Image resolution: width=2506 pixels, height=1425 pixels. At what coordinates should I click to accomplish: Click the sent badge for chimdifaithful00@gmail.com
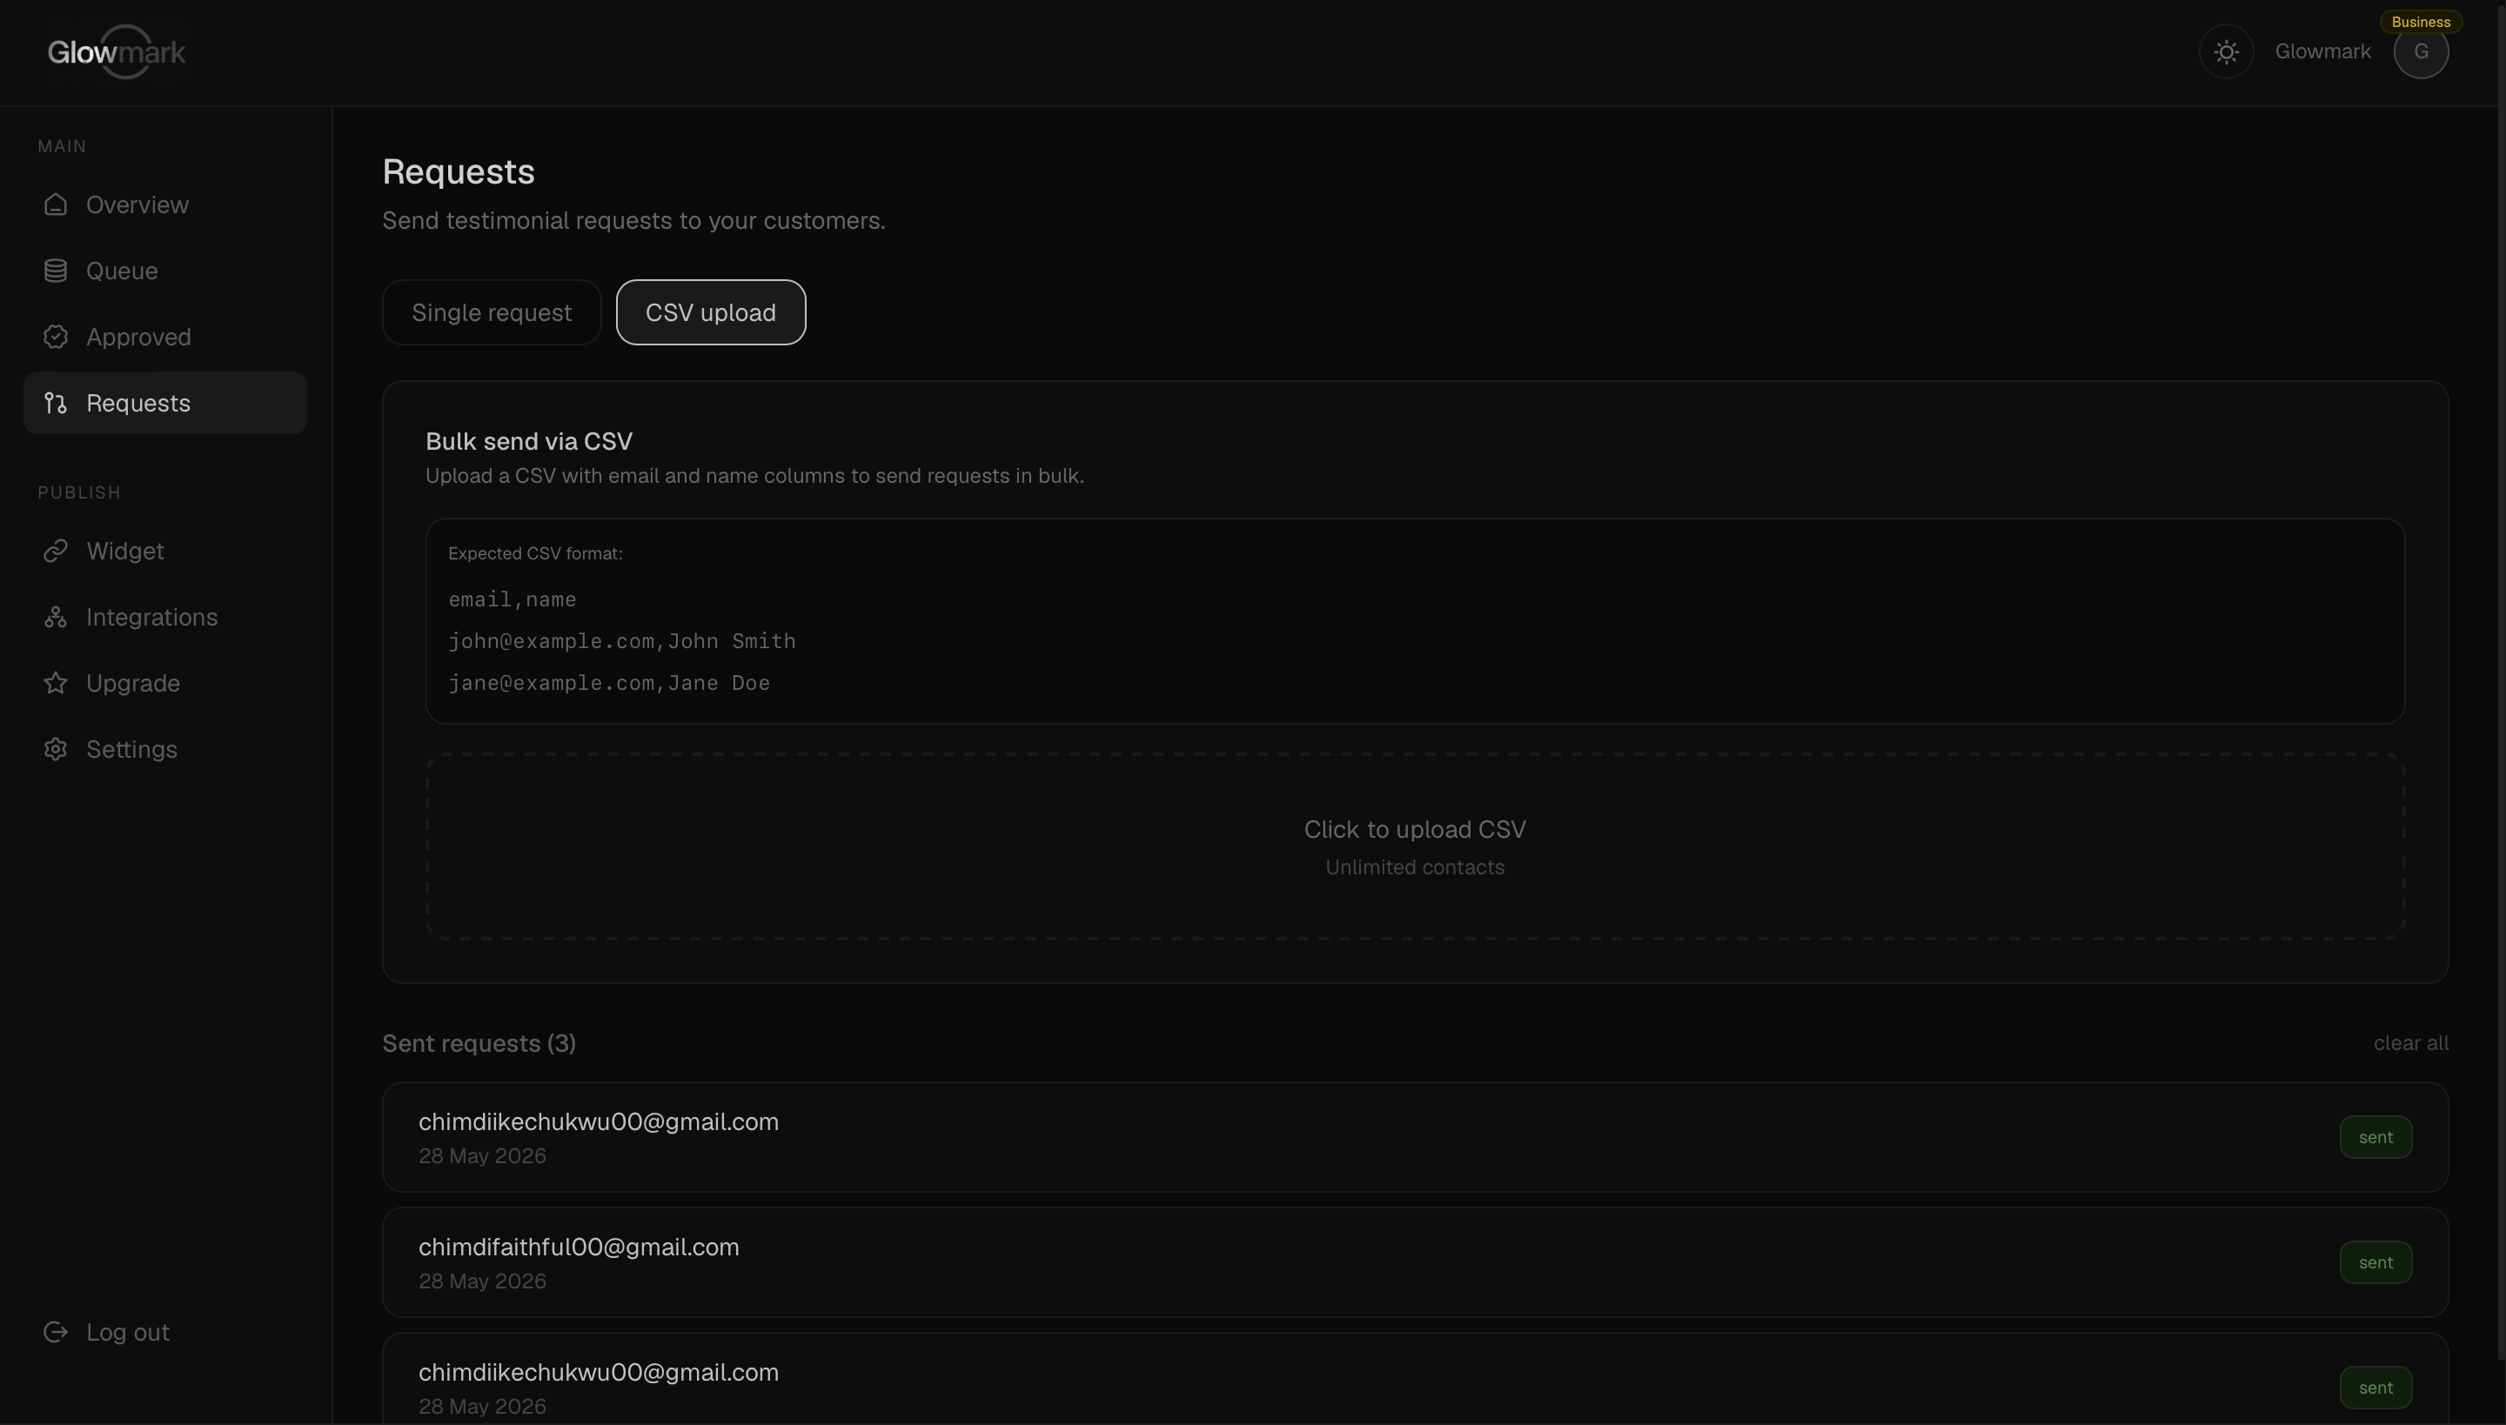pyautogui.click(x=2375, y=1262)
